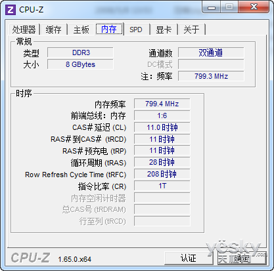Click the 时序 group heading

(x=24, y=93)
